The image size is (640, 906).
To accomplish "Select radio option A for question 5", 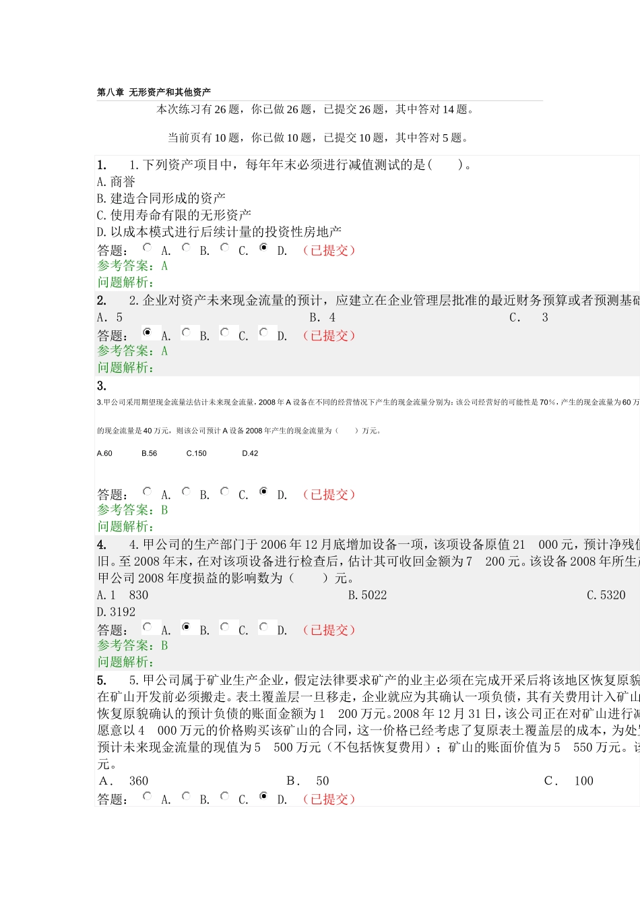I will pyautogui.click(x=148, y=796).
